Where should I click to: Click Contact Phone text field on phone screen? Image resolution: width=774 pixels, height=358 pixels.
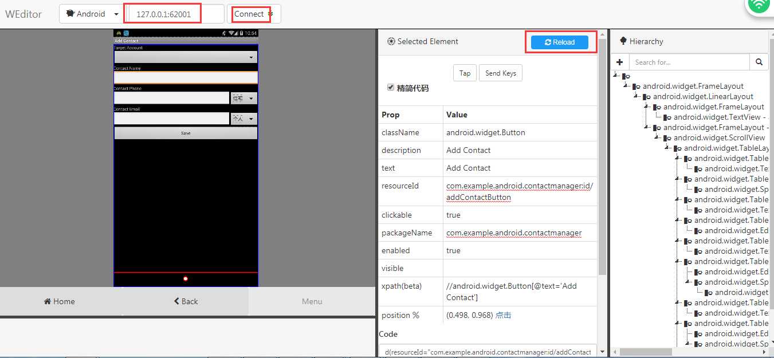click(x=171, y=98)
